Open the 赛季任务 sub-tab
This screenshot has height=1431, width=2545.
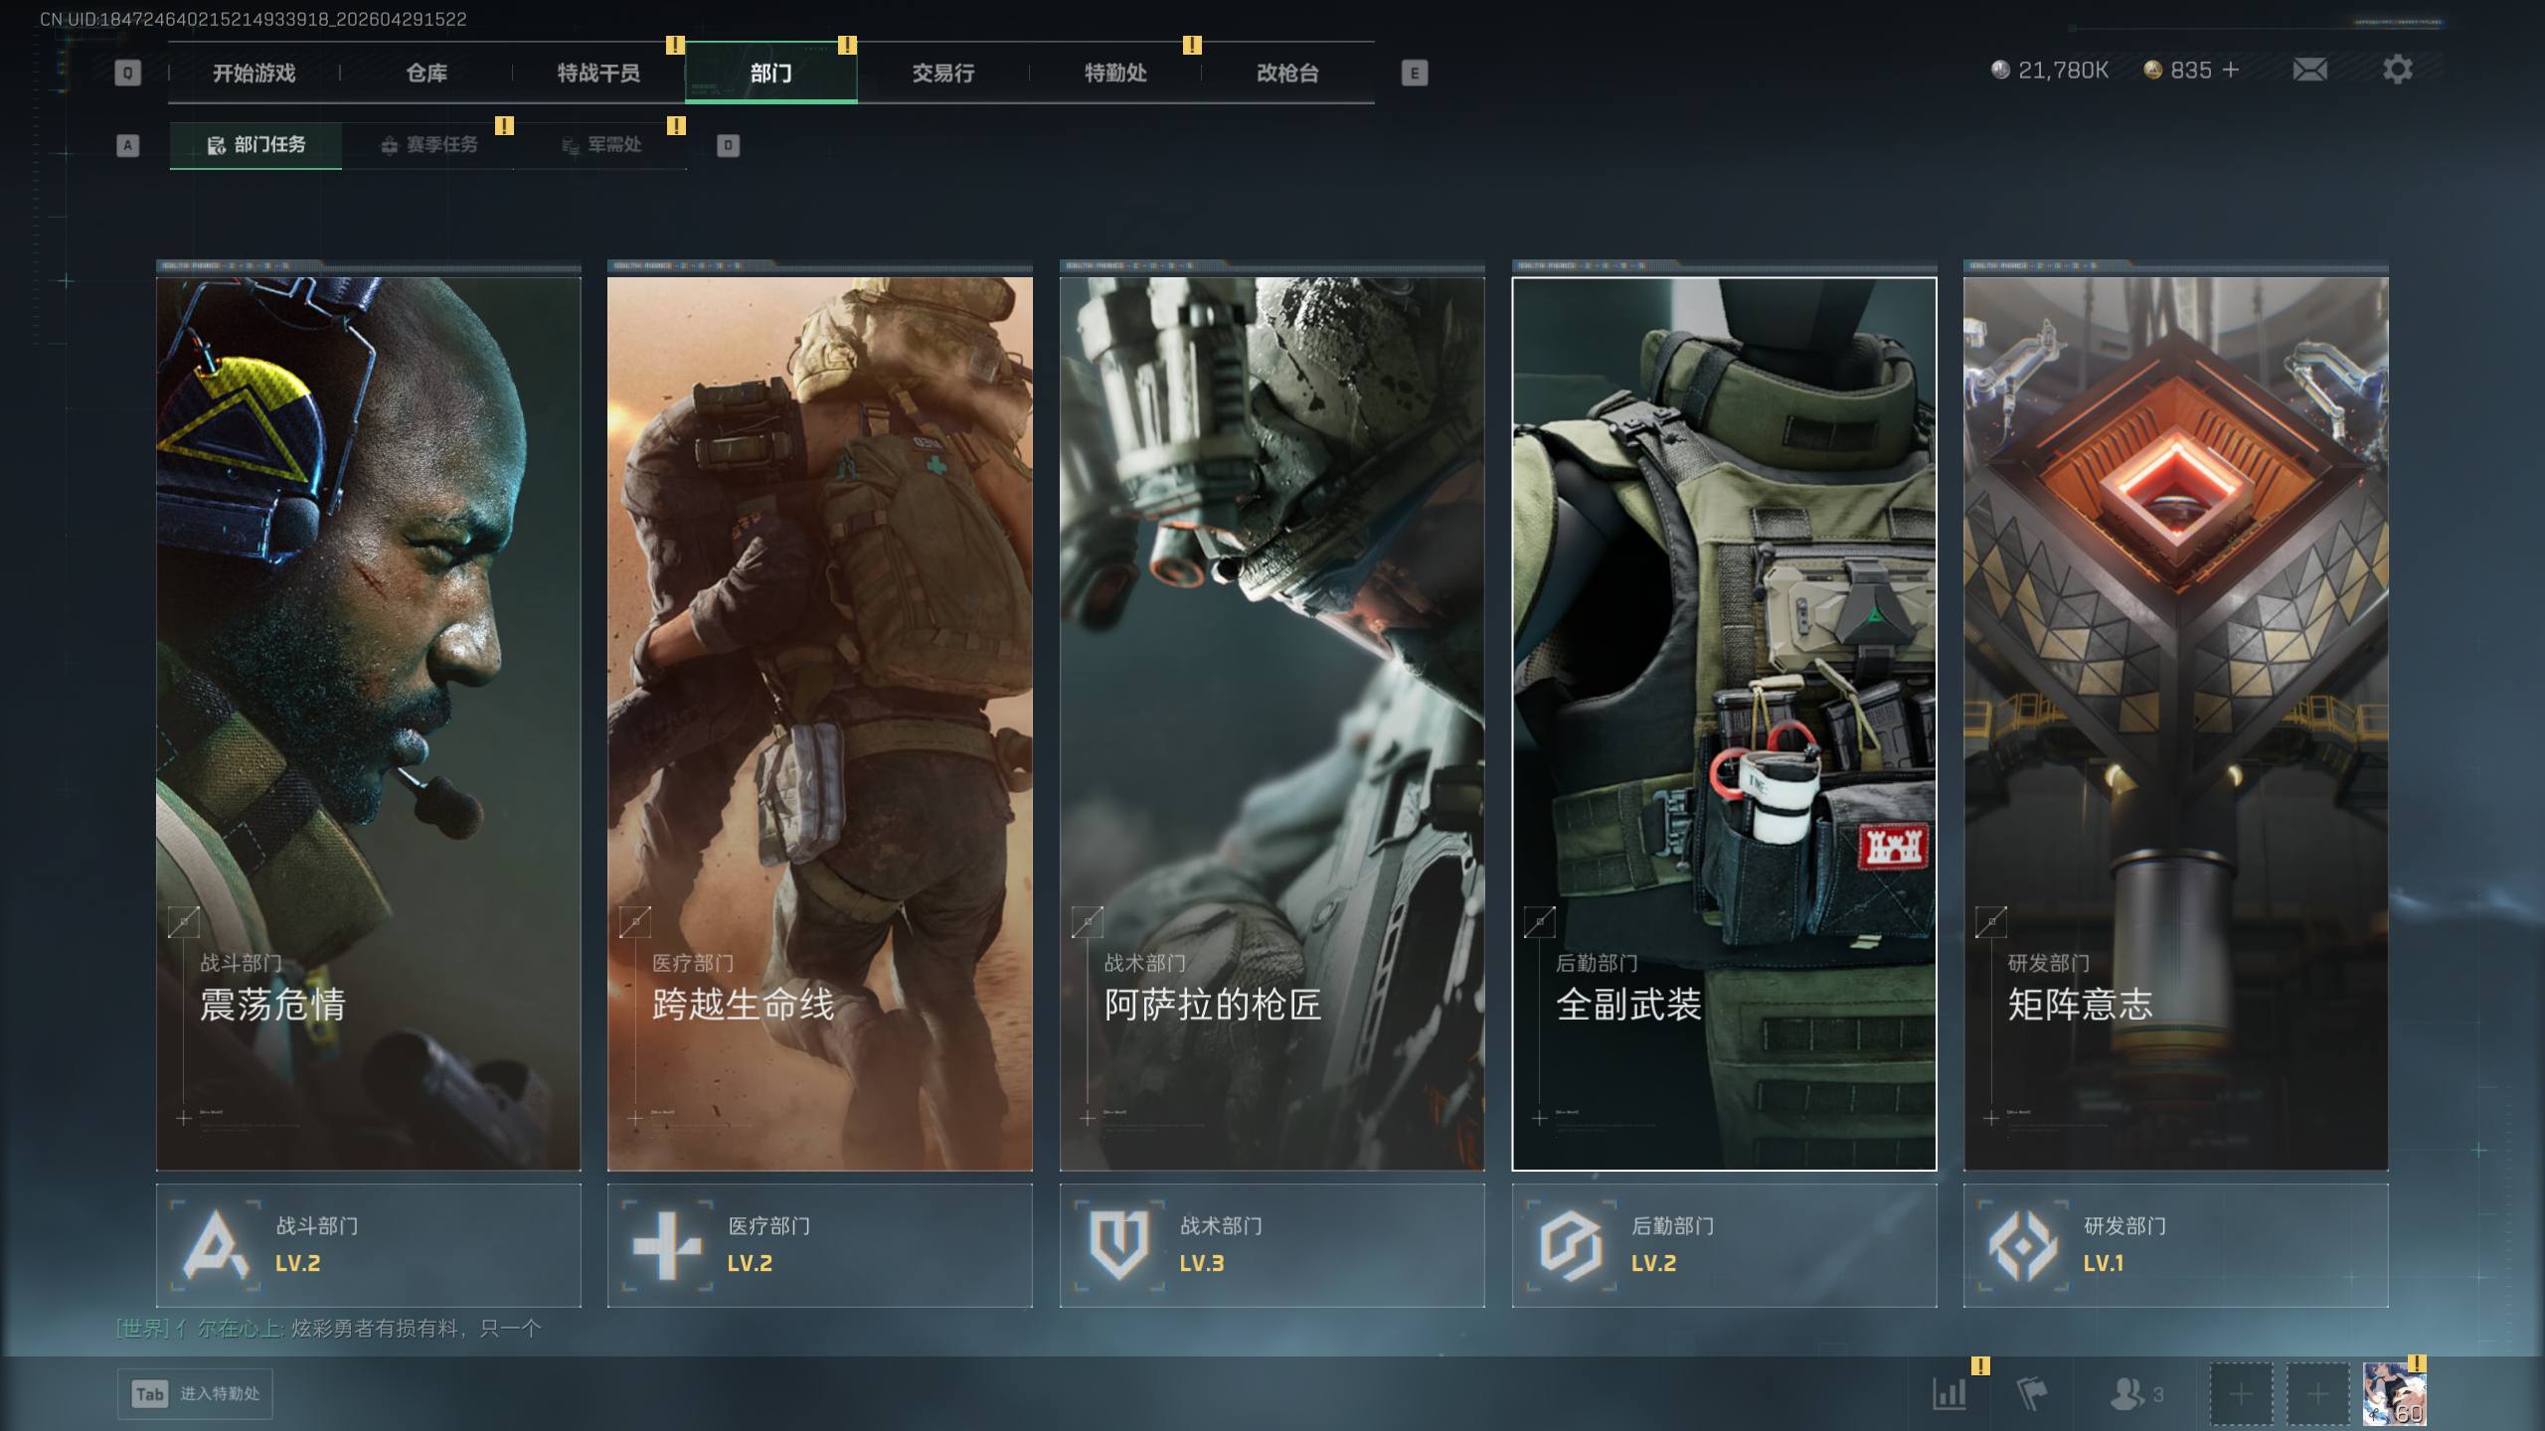pyautogui.click(x=429, y=145)
